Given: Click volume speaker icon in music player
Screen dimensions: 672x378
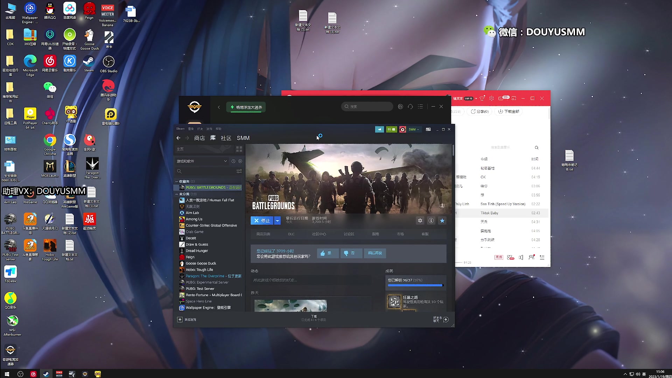Looking at the screenshot, I should (x=521, y=257).
